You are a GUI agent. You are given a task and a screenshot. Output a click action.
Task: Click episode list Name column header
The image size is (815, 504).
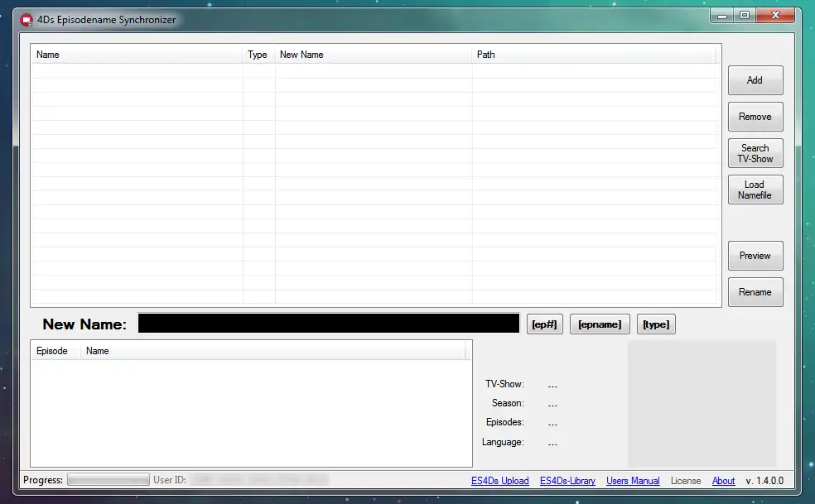pos(272,351)
